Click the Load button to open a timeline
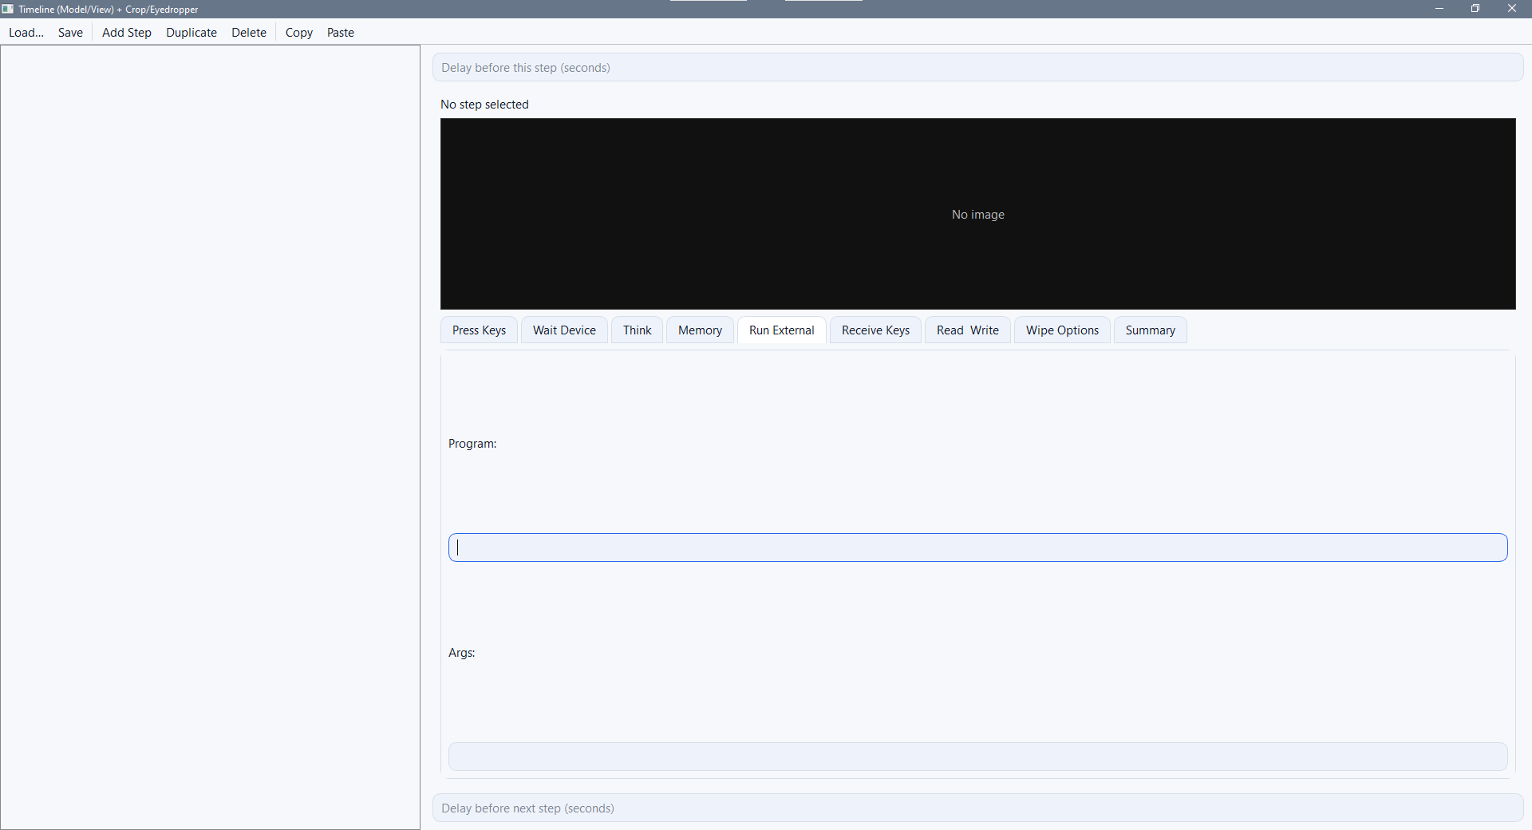Screen dimensions: 1532x830 [x=26, y=33]
